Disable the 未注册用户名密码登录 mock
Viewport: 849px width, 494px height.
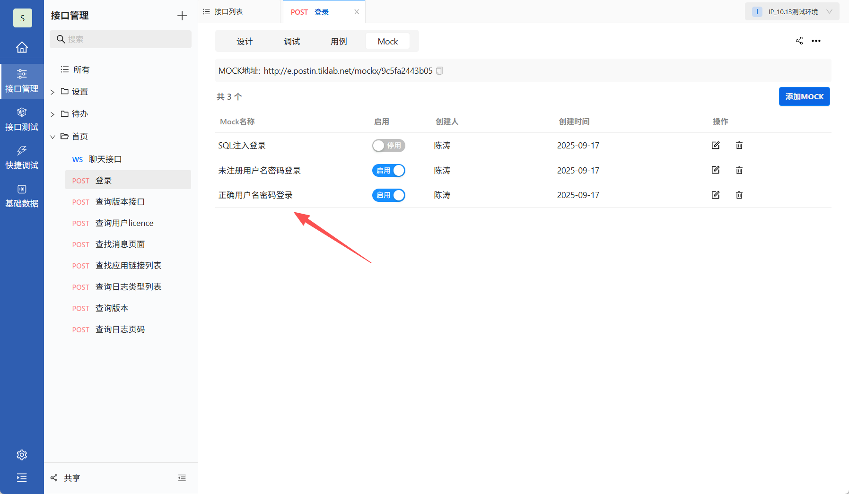pyautogui.click(x=388, y=170)
